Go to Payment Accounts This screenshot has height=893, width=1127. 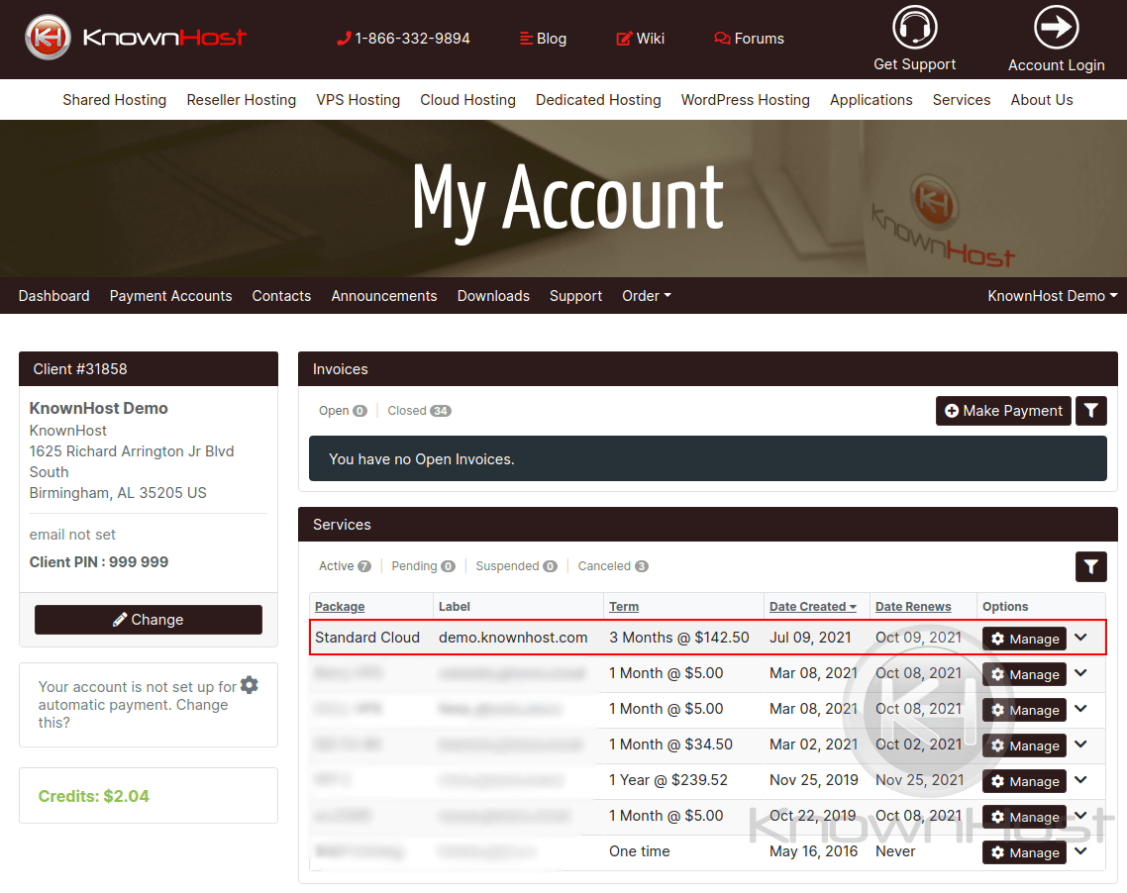(171, 296)
